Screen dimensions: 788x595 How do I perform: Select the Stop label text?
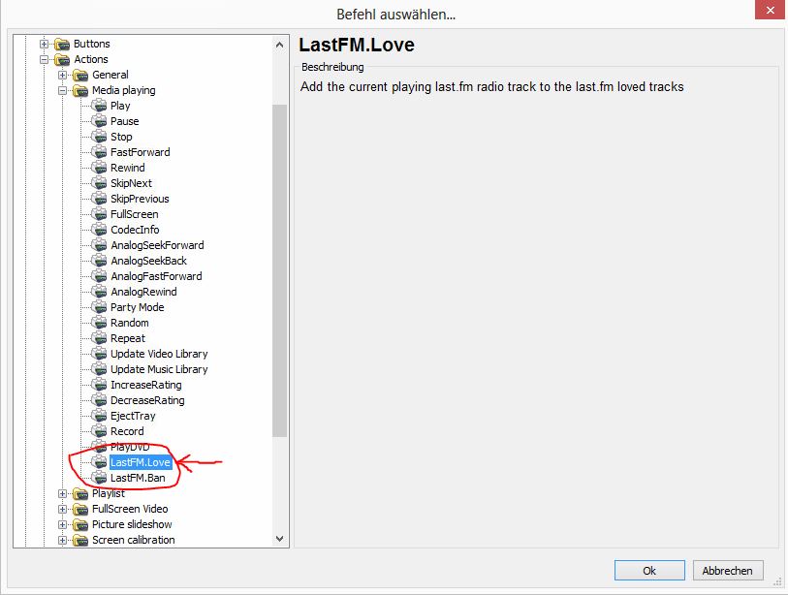(121, 137)
